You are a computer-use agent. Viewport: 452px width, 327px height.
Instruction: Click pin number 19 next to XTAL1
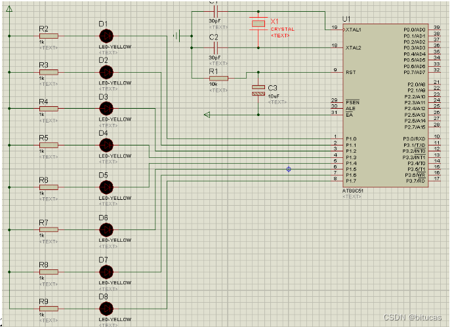point(335,27)
